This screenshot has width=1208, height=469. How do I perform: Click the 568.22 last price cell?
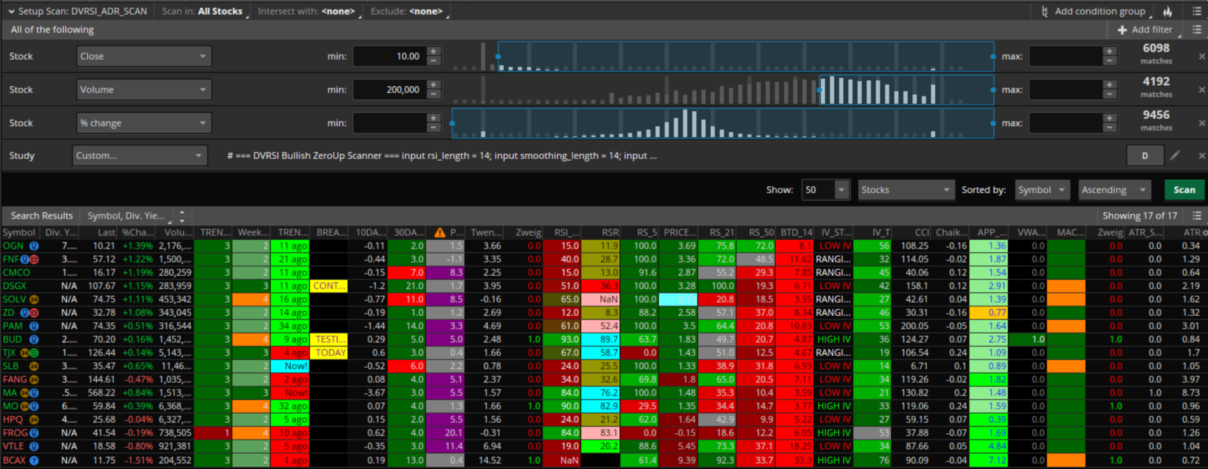pyautogui.click(x=99, y=393)
